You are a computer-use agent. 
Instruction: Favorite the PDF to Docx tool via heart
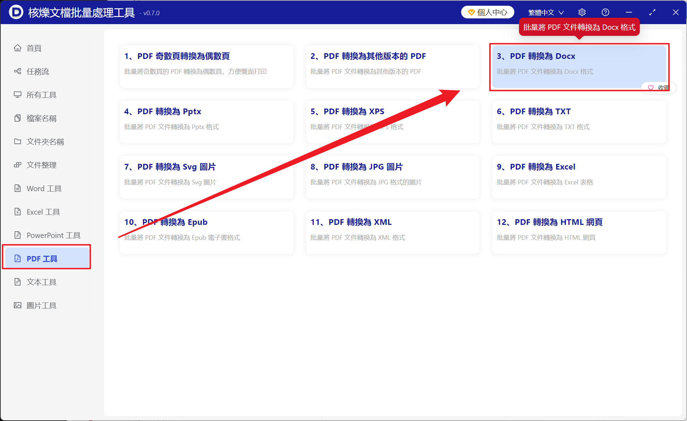[x=651, y=88]
